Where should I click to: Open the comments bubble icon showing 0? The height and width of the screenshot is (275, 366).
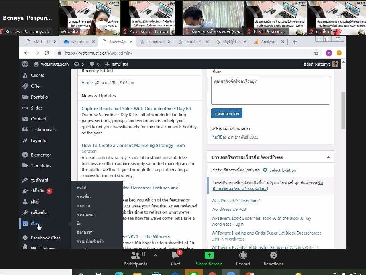[x=95, y=64]
